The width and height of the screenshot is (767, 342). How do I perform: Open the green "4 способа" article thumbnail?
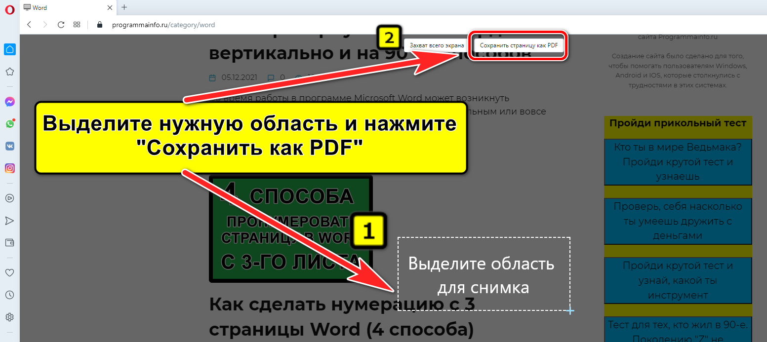[291, 229]
